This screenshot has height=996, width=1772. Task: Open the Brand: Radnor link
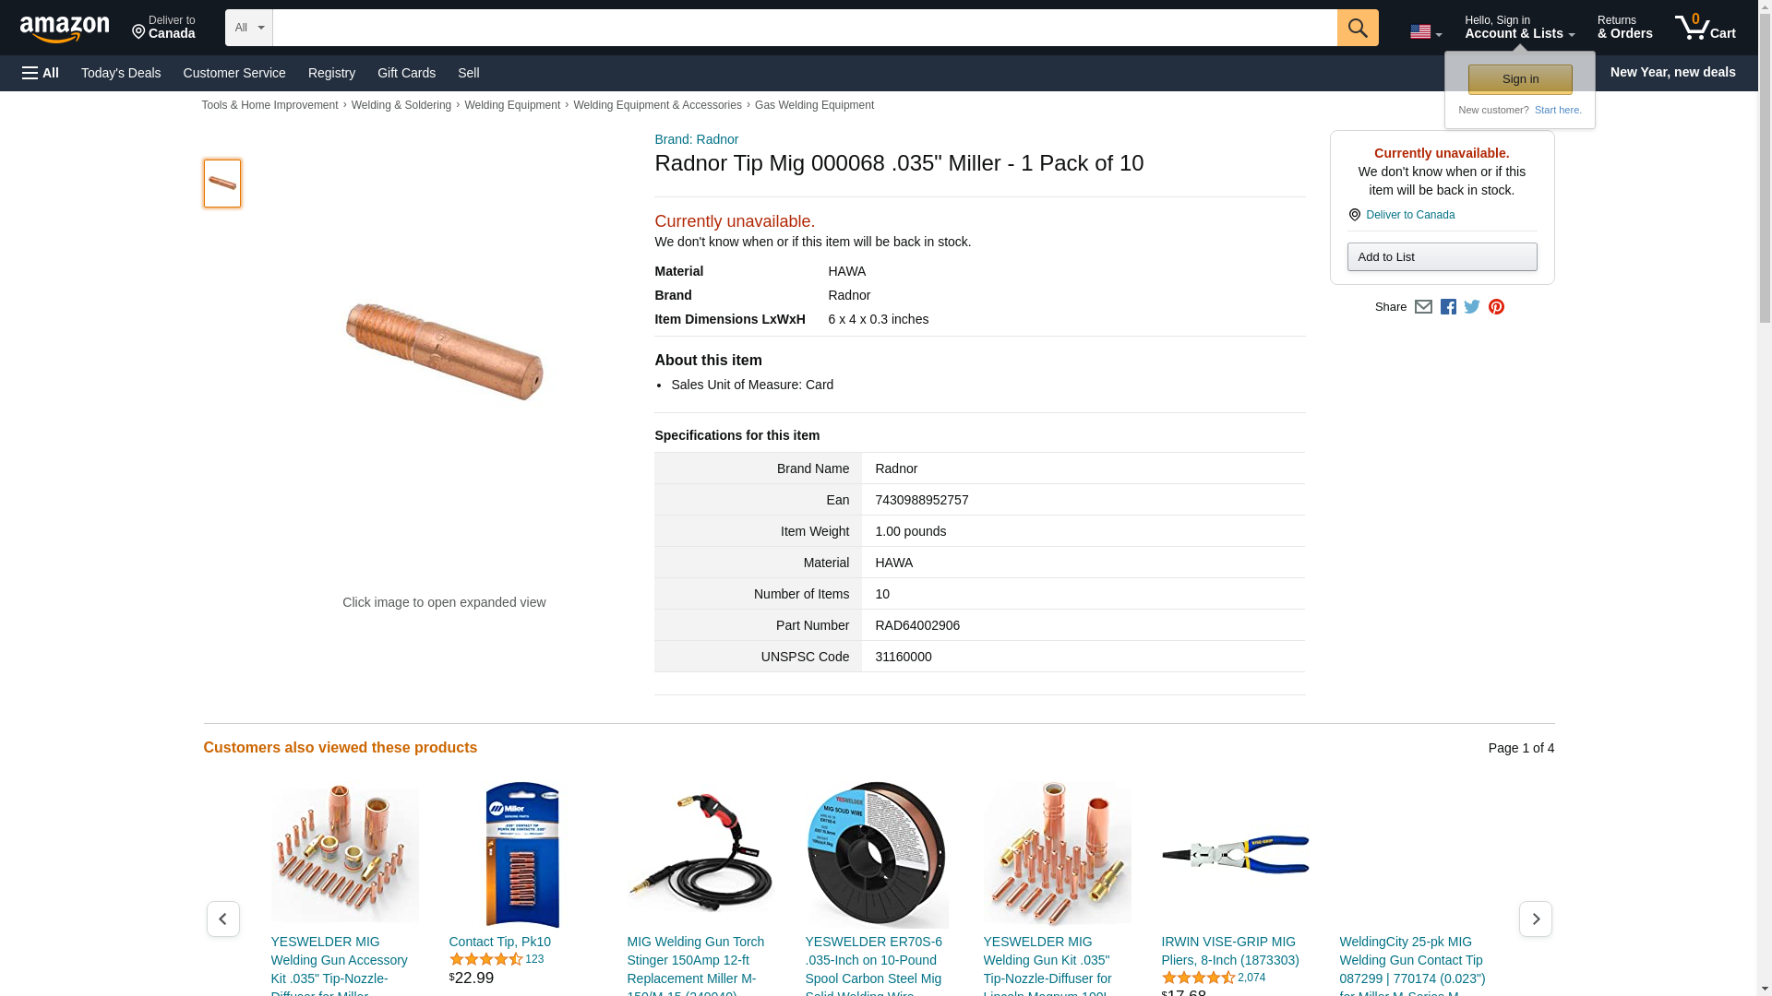696,139
